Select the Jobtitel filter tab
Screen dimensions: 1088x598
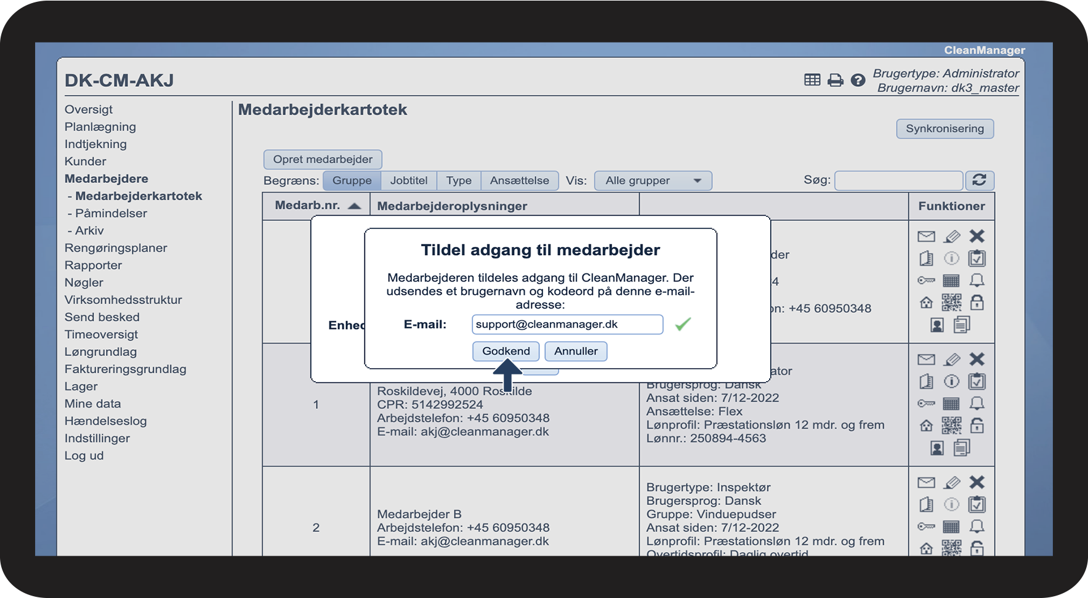(x=409, y=181)
